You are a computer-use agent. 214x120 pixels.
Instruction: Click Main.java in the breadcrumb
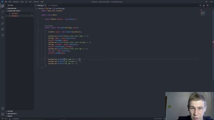point(41,8)
